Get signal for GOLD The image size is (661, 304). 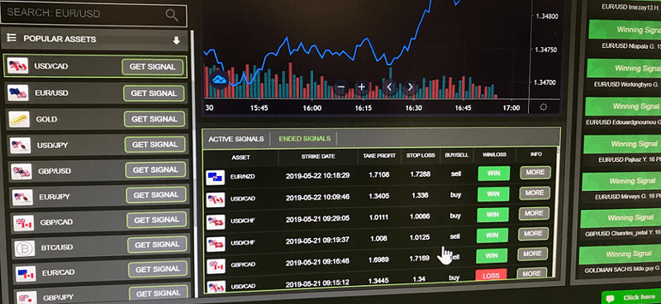(155, 119)
